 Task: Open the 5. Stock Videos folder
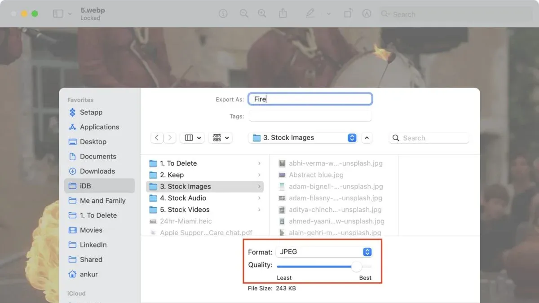coord(205,210)
